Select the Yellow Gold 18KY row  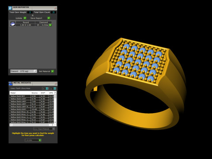32,104
